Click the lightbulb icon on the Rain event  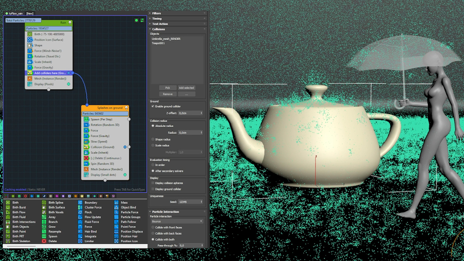pyautogui.click(x=70, y=23)
